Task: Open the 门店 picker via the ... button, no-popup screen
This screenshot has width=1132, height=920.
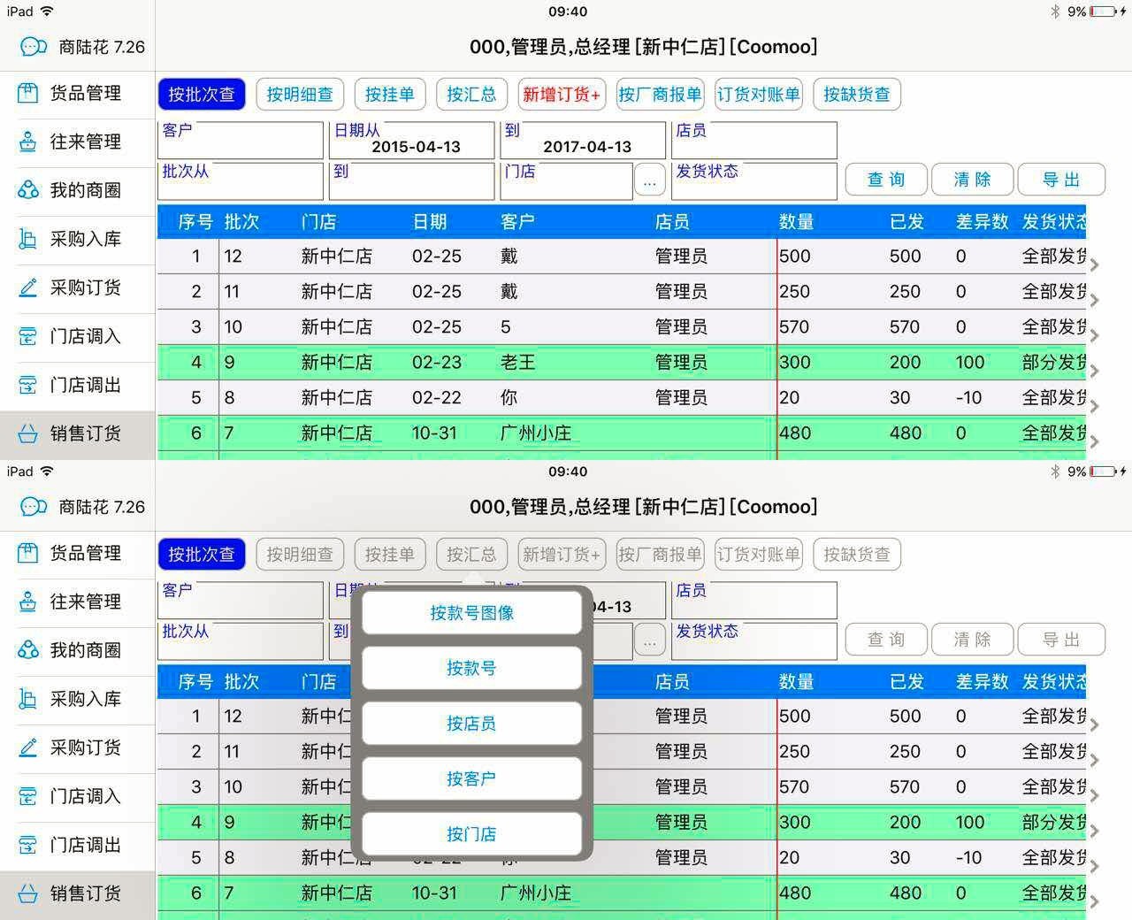Action: tap(649, 181)
